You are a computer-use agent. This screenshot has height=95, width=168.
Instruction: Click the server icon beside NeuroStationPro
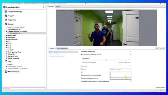[x=7, y=69]
